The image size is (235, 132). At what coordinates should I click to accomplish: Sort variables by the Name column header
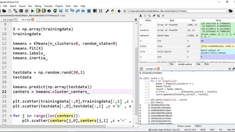pyautogui.click(x=148, y=21)
